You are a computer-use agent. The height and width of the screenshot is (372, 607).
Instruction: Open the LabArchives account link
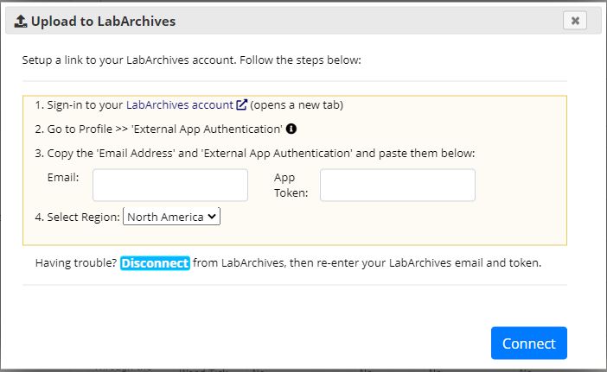coord(180,105)
